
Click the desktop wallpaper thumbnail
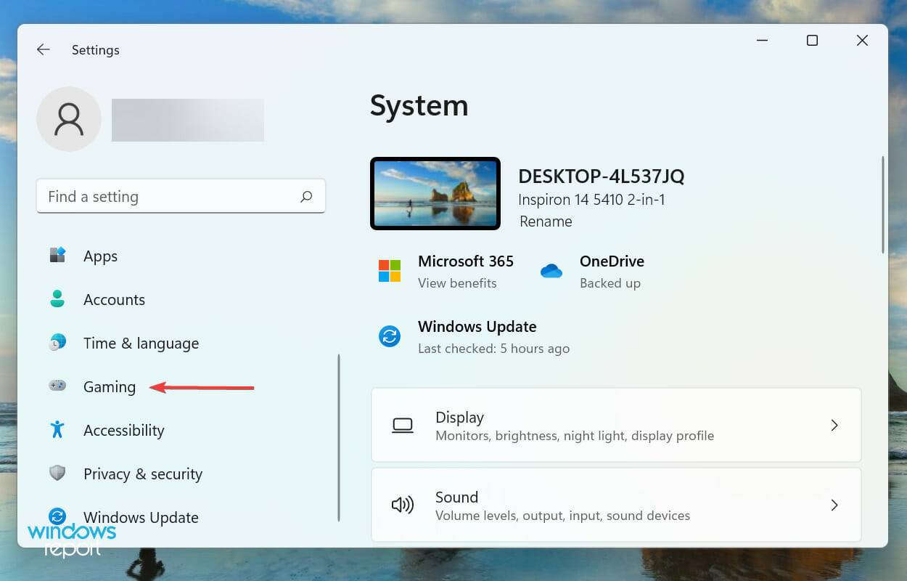[435, 193]
